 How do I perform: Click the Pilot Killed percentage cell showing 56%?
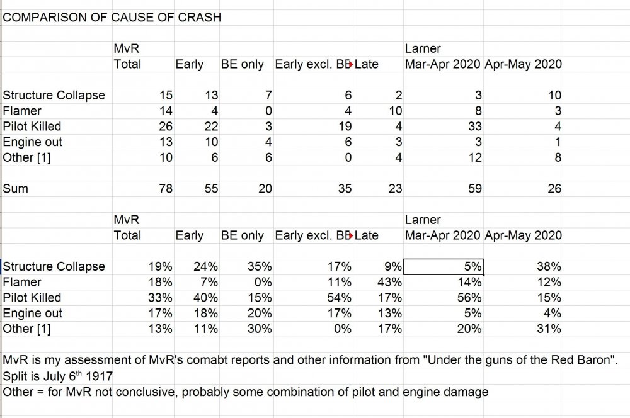click(x=470, y=298)
